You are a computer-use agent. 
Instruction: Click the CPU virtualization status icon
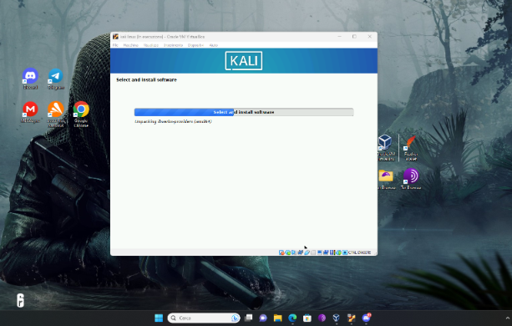332,252
